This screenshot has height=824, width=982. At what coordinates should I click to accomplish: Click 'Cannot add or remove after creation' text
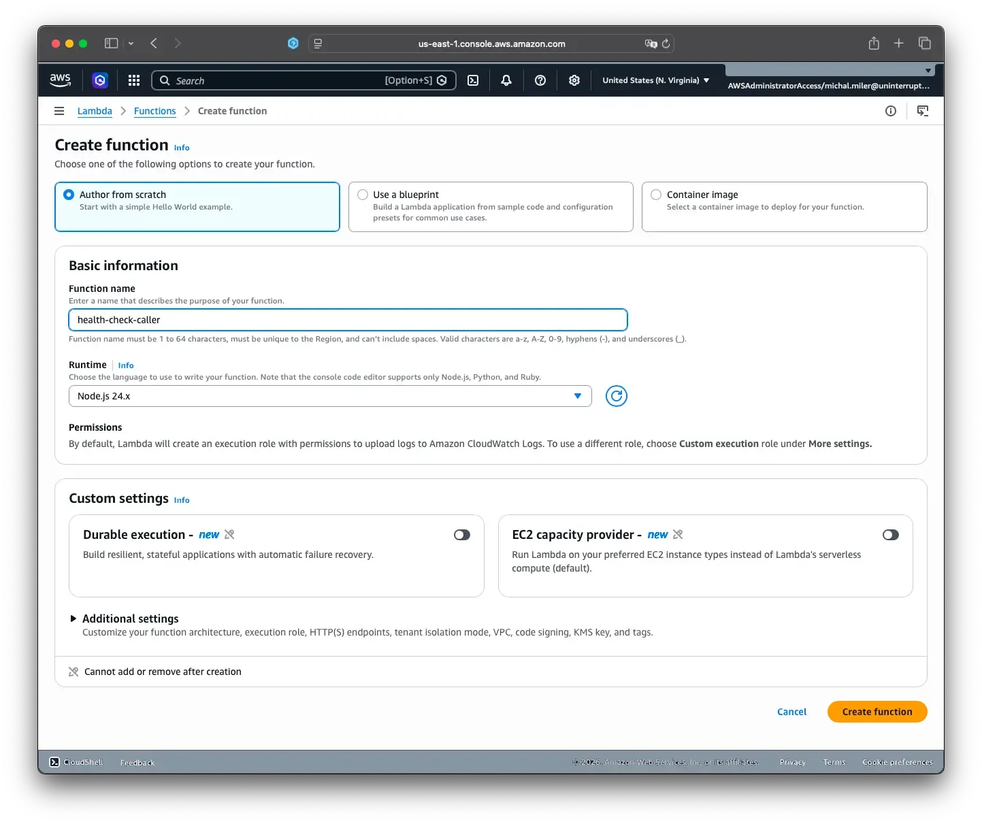pos(163,672)
